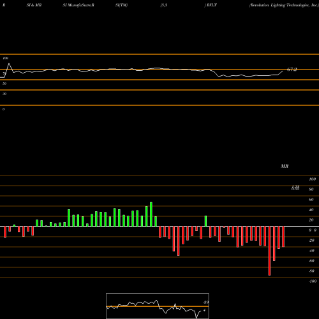Click the '80' label on MR axis
Image resolution: width=319 pixels, height=319 pixels.
click(311, 189)
